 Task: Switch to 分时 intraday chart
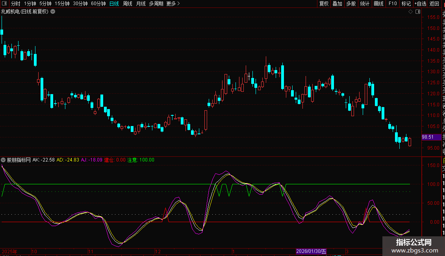click(x=16, y=4)
